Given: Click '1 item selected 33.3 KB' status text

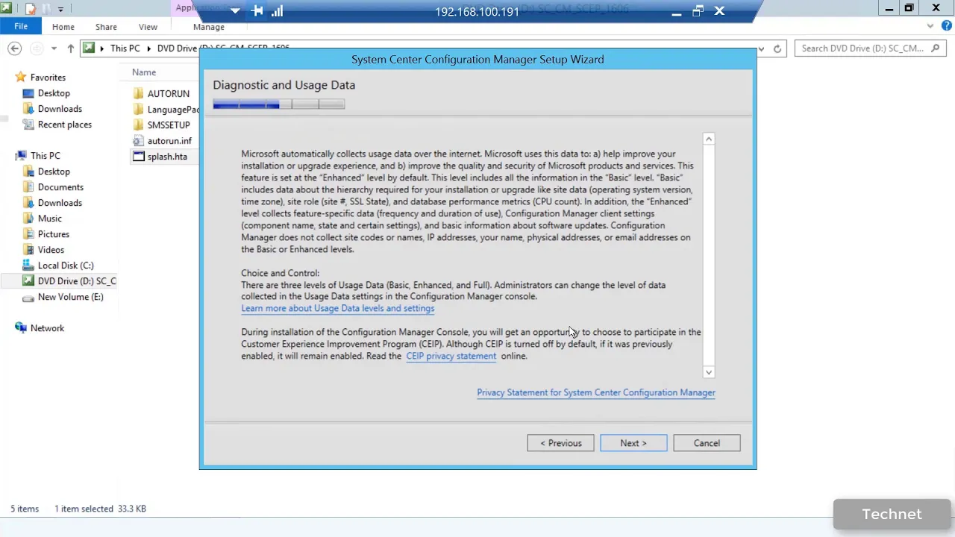Looking at the screenshot, I should [x=100, y=509].
